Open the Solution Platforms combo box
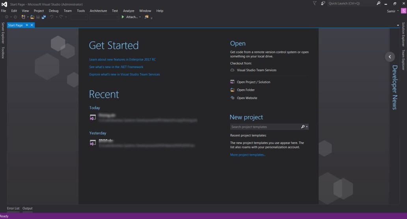 pyautogui.click(x=104, y=17)
